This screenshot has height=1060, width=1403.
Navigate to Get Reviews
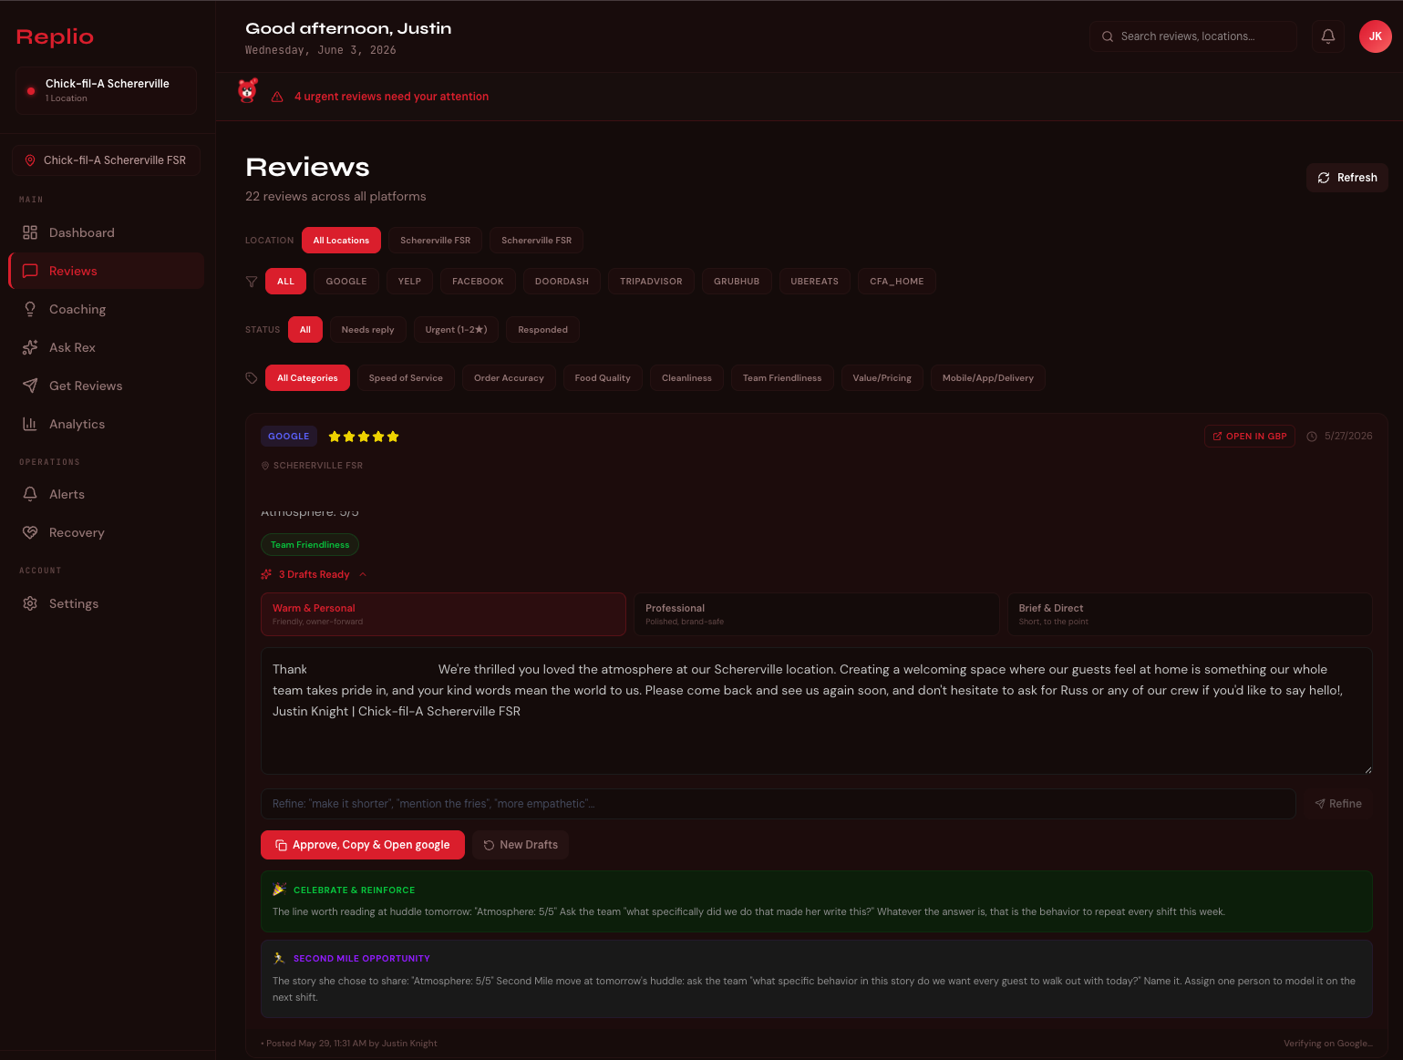pos(106,386)
